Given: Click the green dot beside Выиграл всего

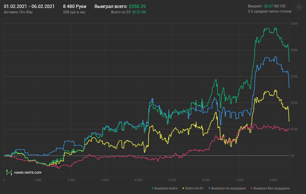Looking at the screenshot, I should point(153,188).
